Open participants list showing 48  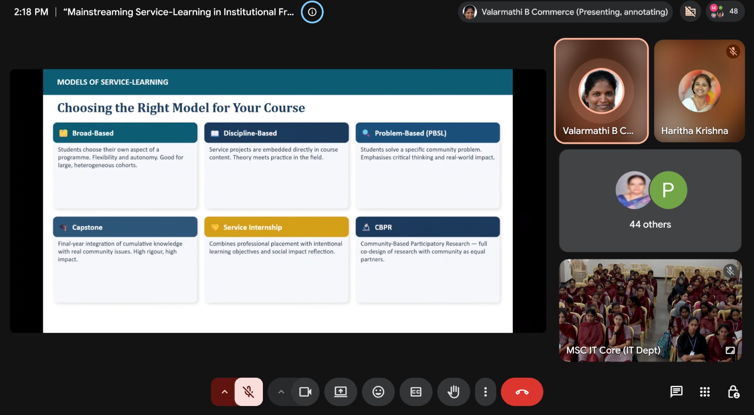[x=725, y=11]
